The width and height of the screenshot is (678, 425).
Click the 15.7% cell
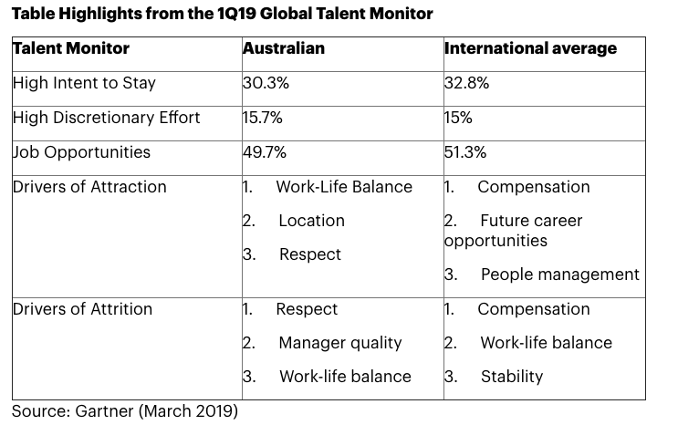point(263,118)
